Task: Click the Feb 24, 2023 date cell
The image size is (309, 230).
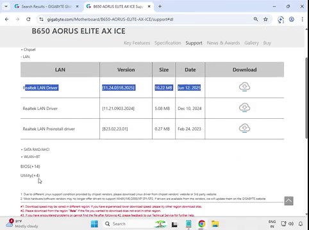Action: [189, 129]
